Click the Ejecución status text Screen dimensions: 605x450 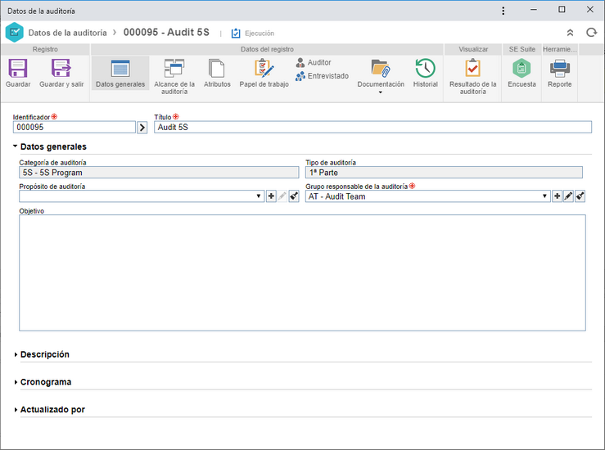tap(260, 34)
